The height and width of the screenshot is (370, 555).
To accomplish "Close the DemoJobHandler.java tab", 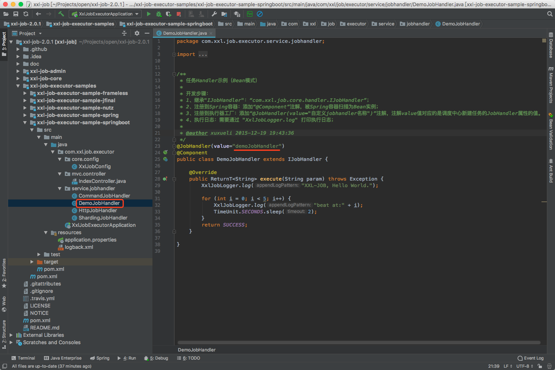I will point(211,33).
